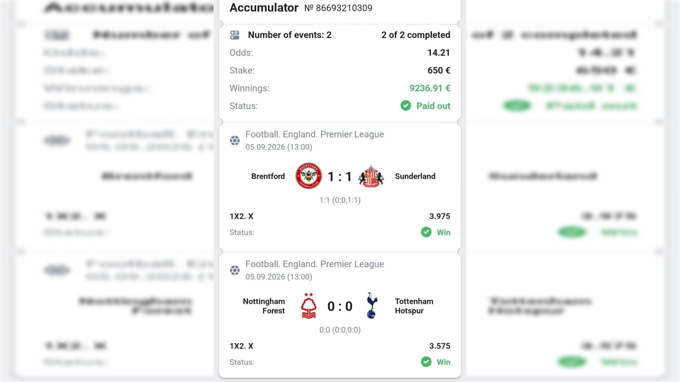Click the football icon beside second Premier League event
This screenshot has height=382, width=680.
click(x=235, y=270)
